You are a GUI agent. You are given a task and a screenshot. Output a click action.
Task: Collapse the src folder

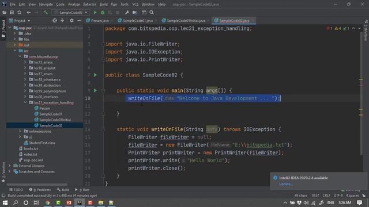point(15,51)
